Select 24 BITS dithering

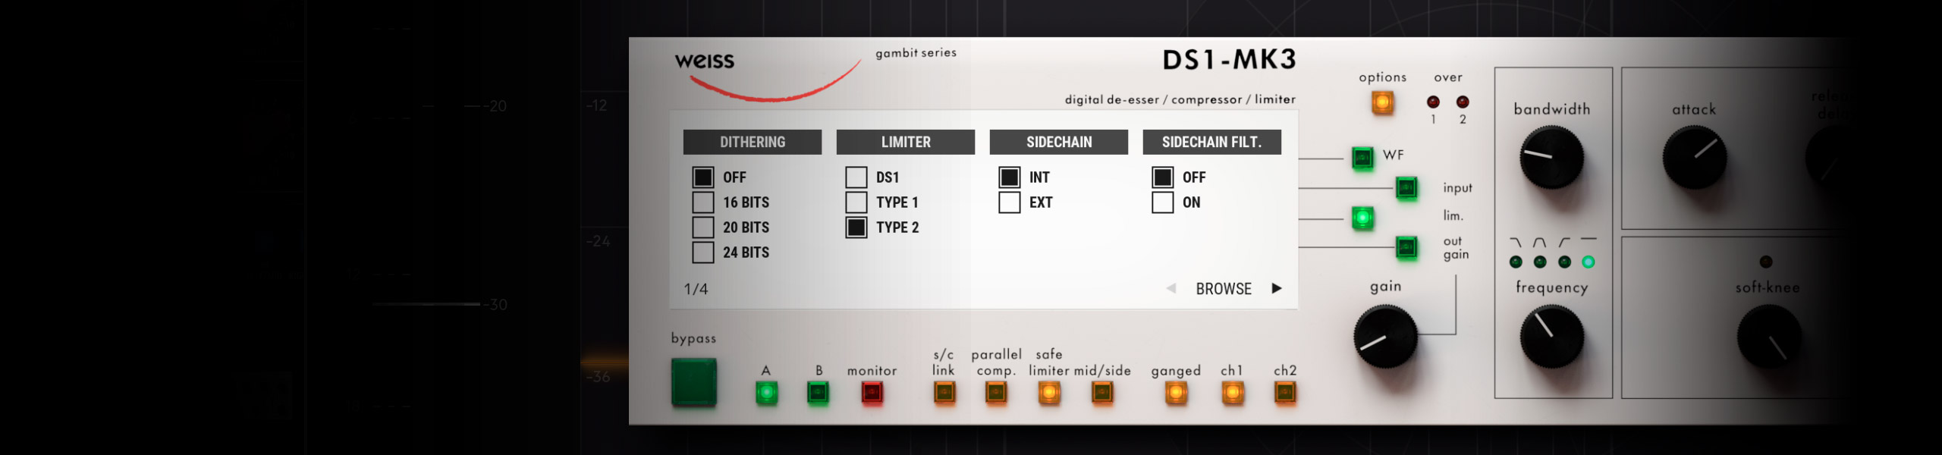(x=703, y=253)
